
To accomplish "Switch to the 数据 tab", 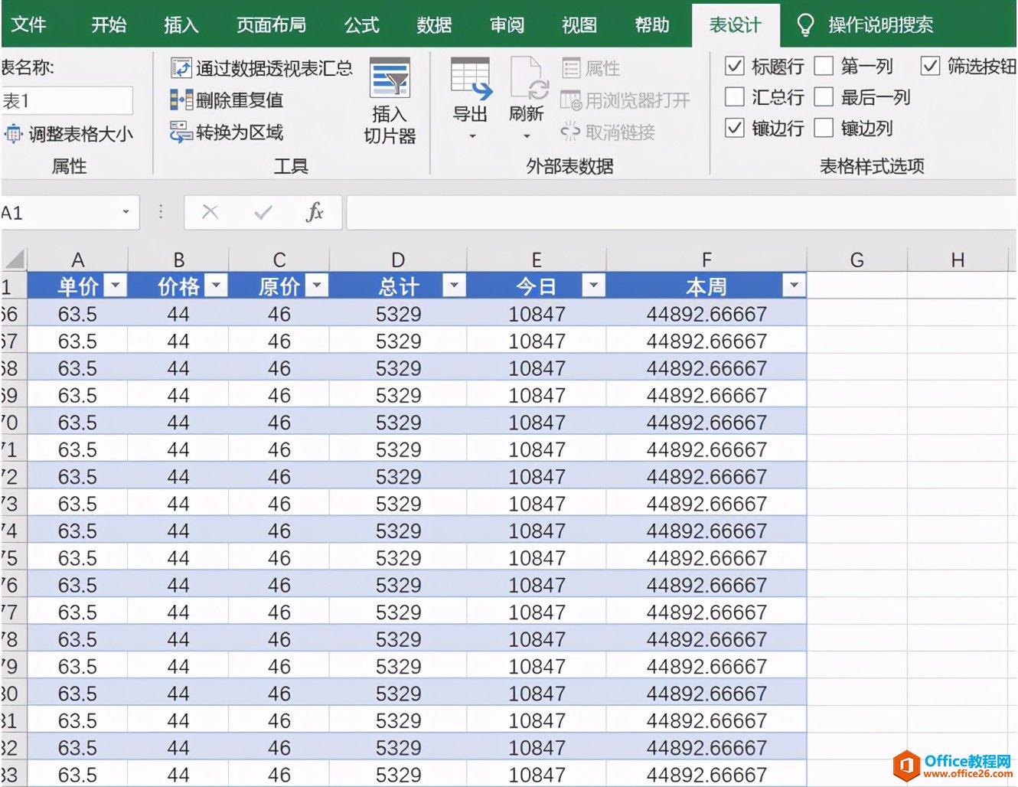I will [x=434, y=24].
